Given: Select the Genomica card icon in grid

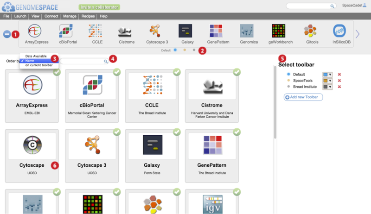Looking at the screenshot, I should click(32, 204).
